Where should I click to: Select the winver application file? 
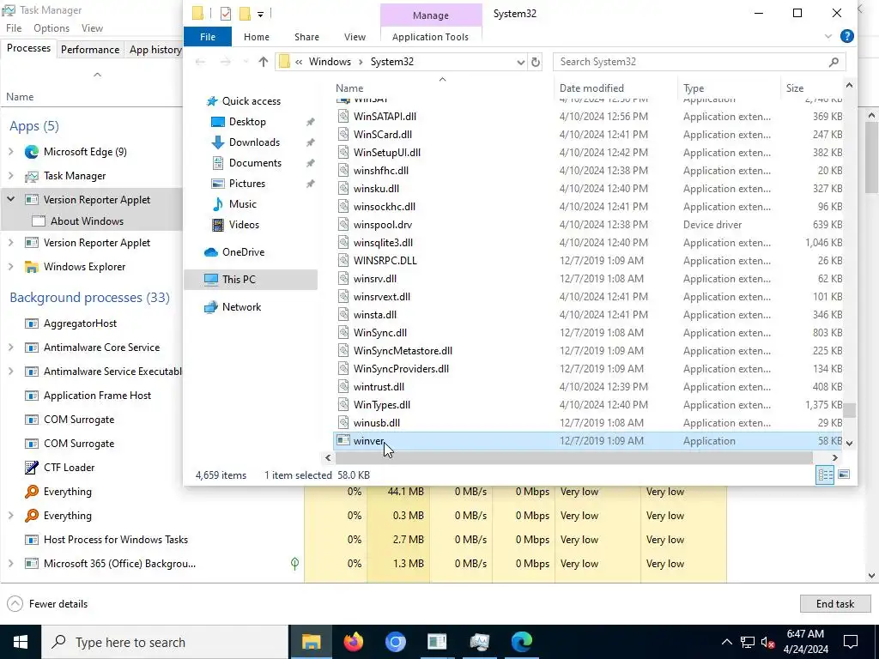click(588, 441)
